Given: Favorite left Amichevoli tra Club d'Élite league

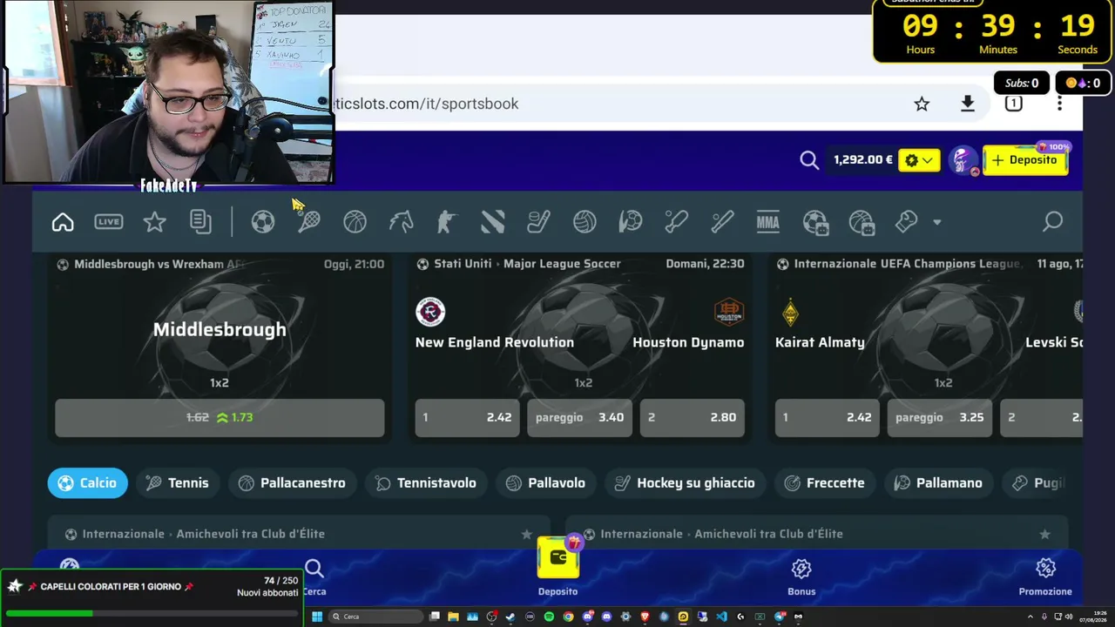Looking at the screenshot, I should 526,534.
